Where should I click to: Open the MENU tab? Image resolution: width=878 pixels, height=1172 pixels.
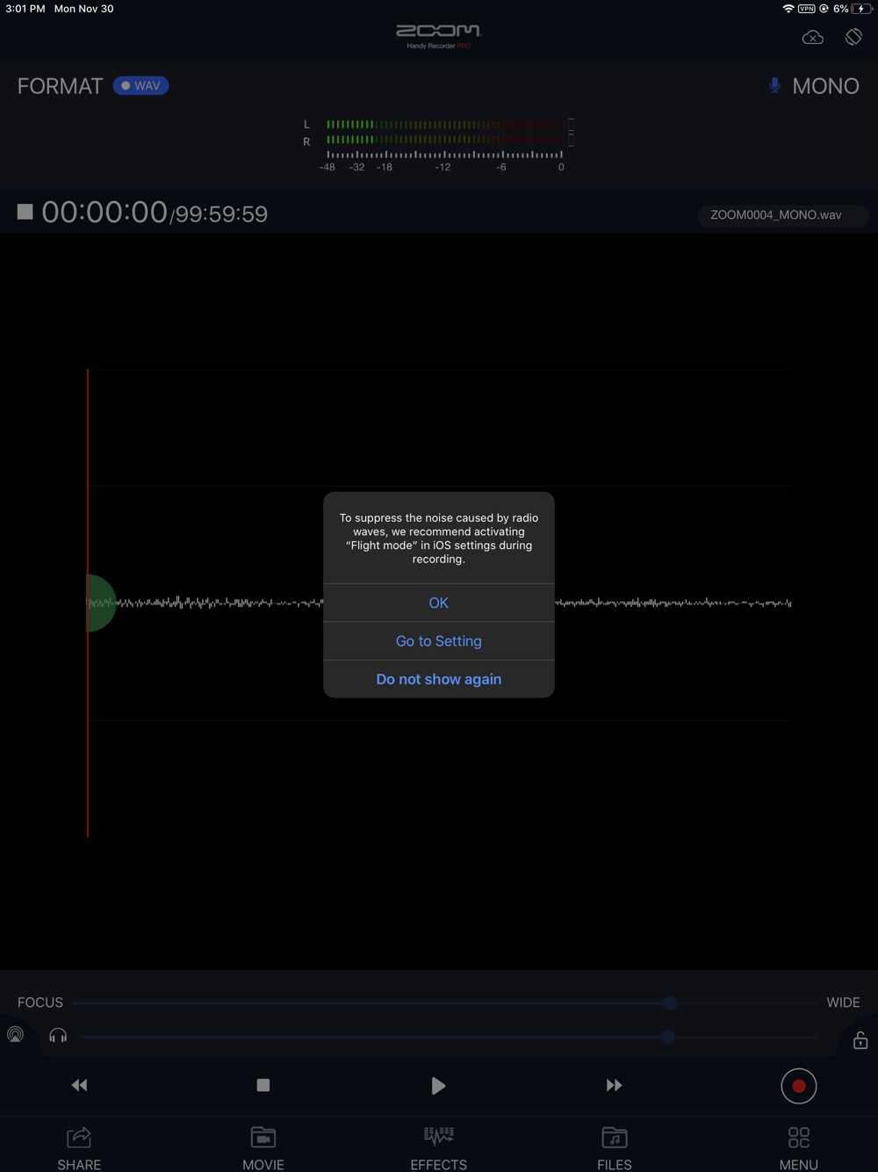(798, 1148)
